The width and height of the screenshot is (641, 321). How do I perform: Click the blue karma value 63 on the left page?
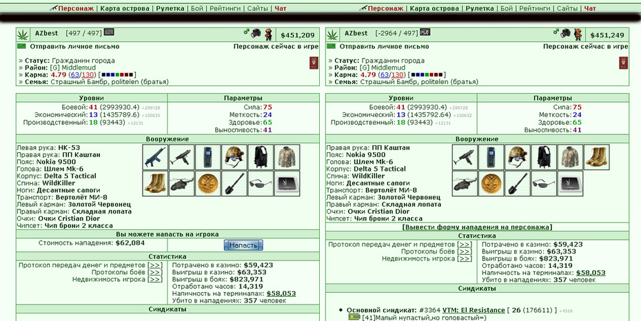click(75, 74)
